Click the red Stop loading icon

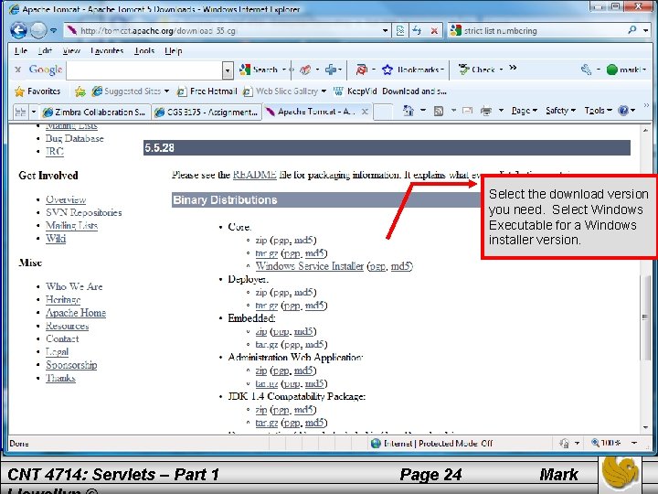[x=434, y=31]
